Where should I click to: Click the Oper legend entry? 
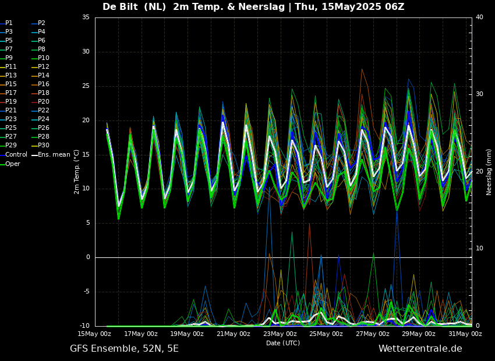tap(12, 164)
